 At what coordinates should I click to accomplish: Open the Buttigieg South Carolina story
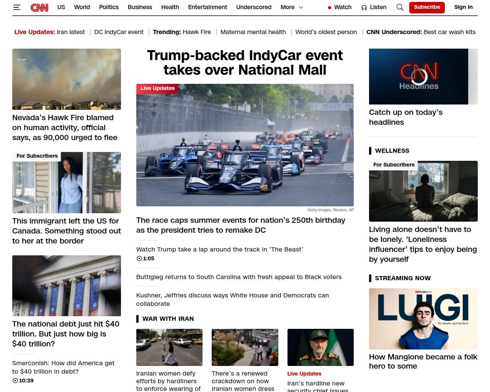239,277
